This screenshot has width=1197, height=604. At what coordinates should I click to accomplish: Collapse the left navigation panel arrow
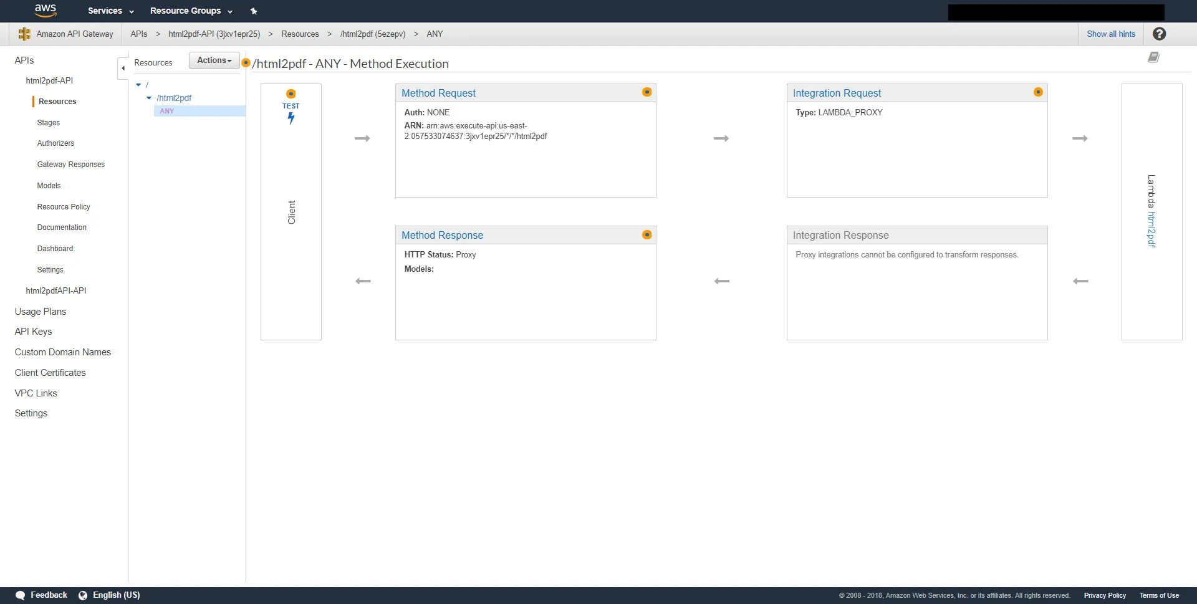[x=123, y=69]
